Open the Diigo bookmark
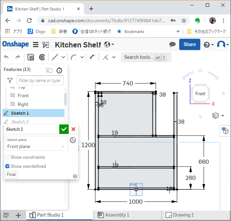This screenshot has width=231, height=221. click(x=36, y=31)
